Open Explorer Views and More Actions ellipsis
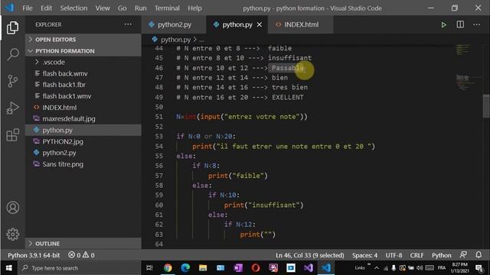Viewport: 490px width, 275px height. 128,24
